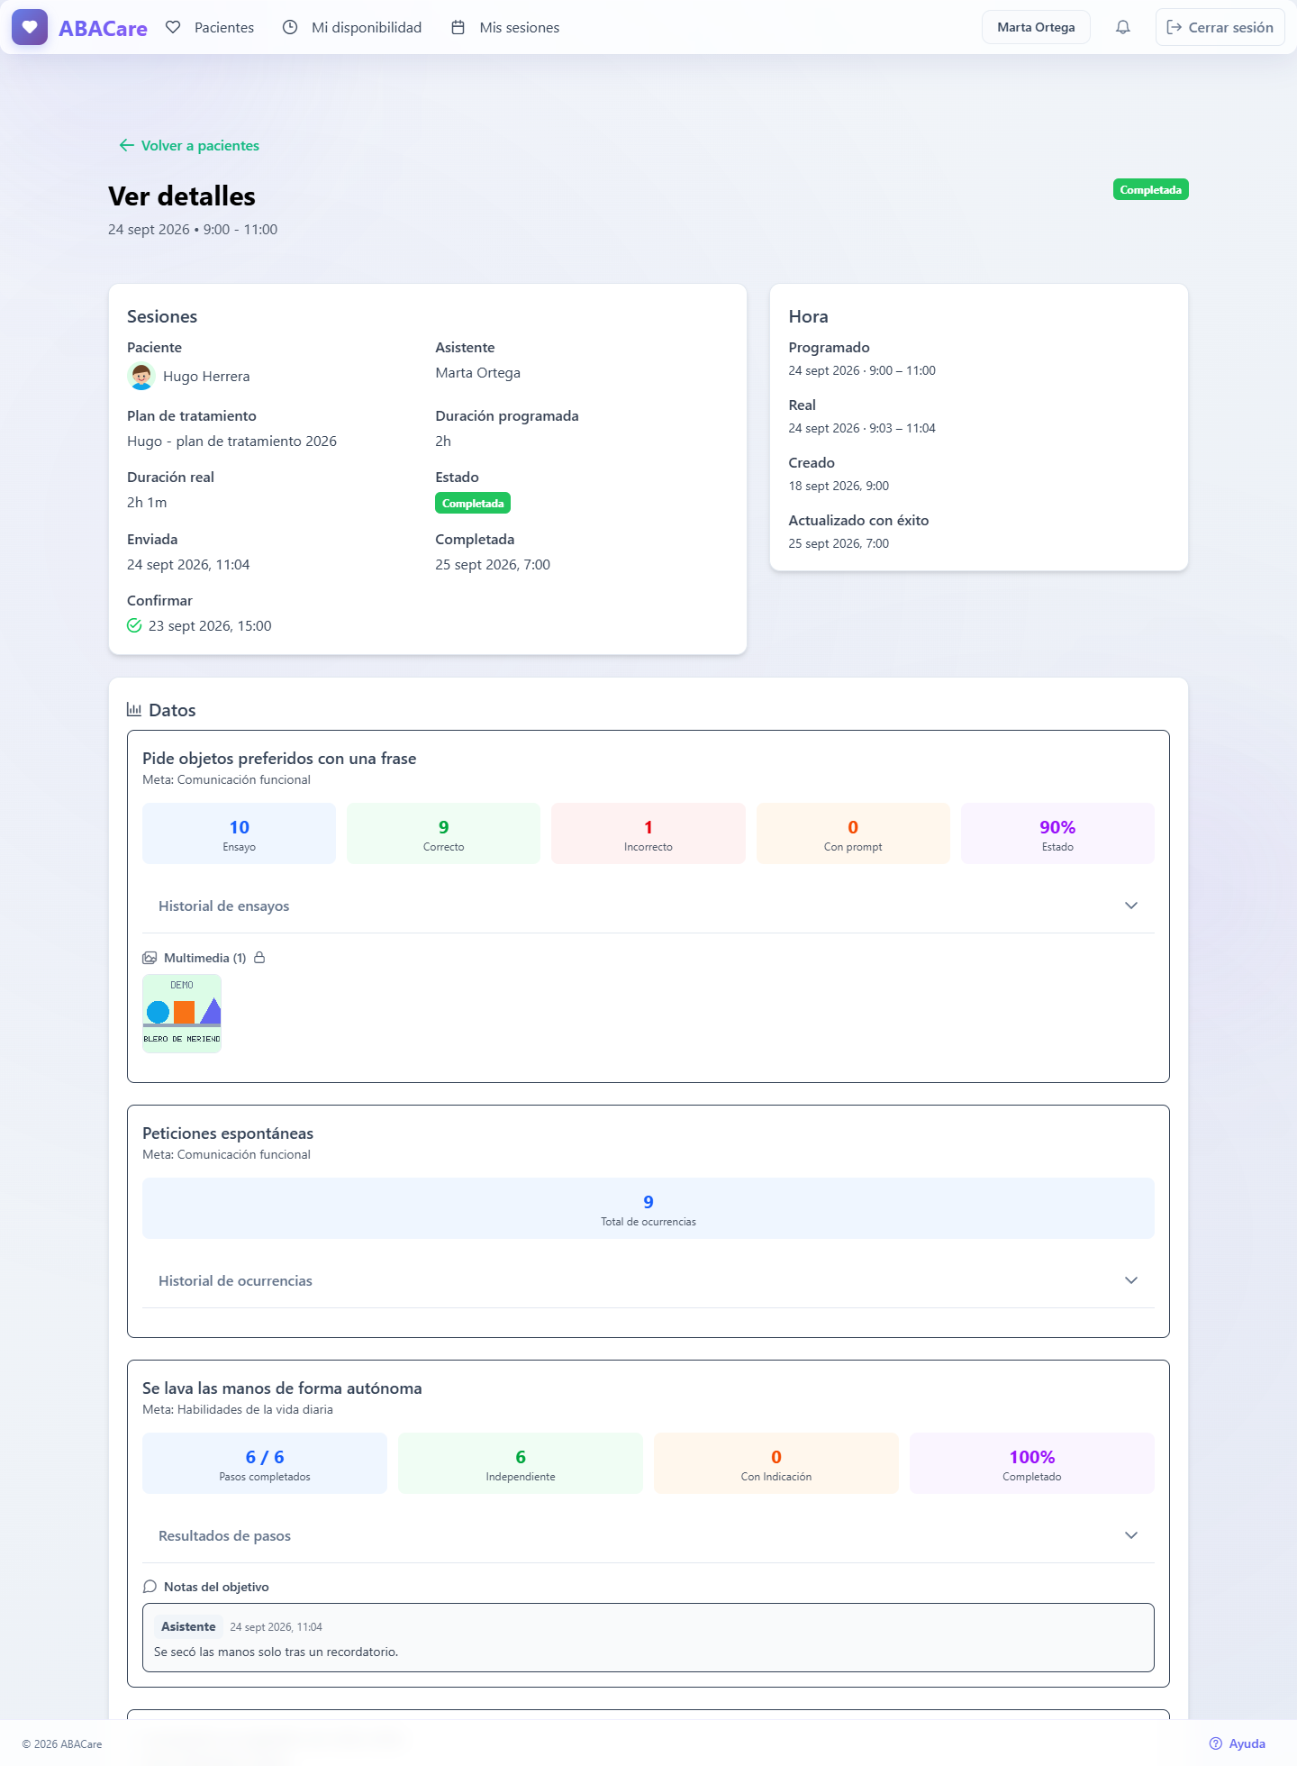Viewport: 1297px width, 1766px height.
Task: Click the Ayuda help icon
Action: click(x=1216, y=1743)
